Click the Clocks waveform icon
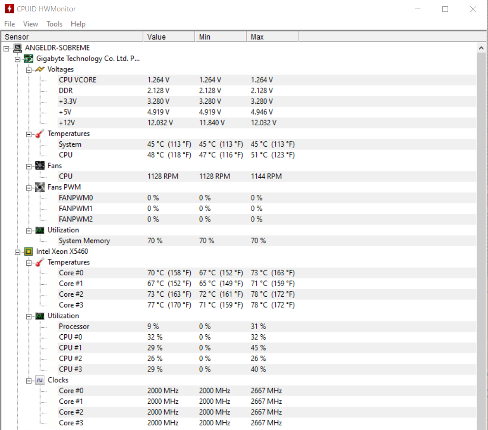The width and height of the screenshot is (488, 430). point(40,380)
